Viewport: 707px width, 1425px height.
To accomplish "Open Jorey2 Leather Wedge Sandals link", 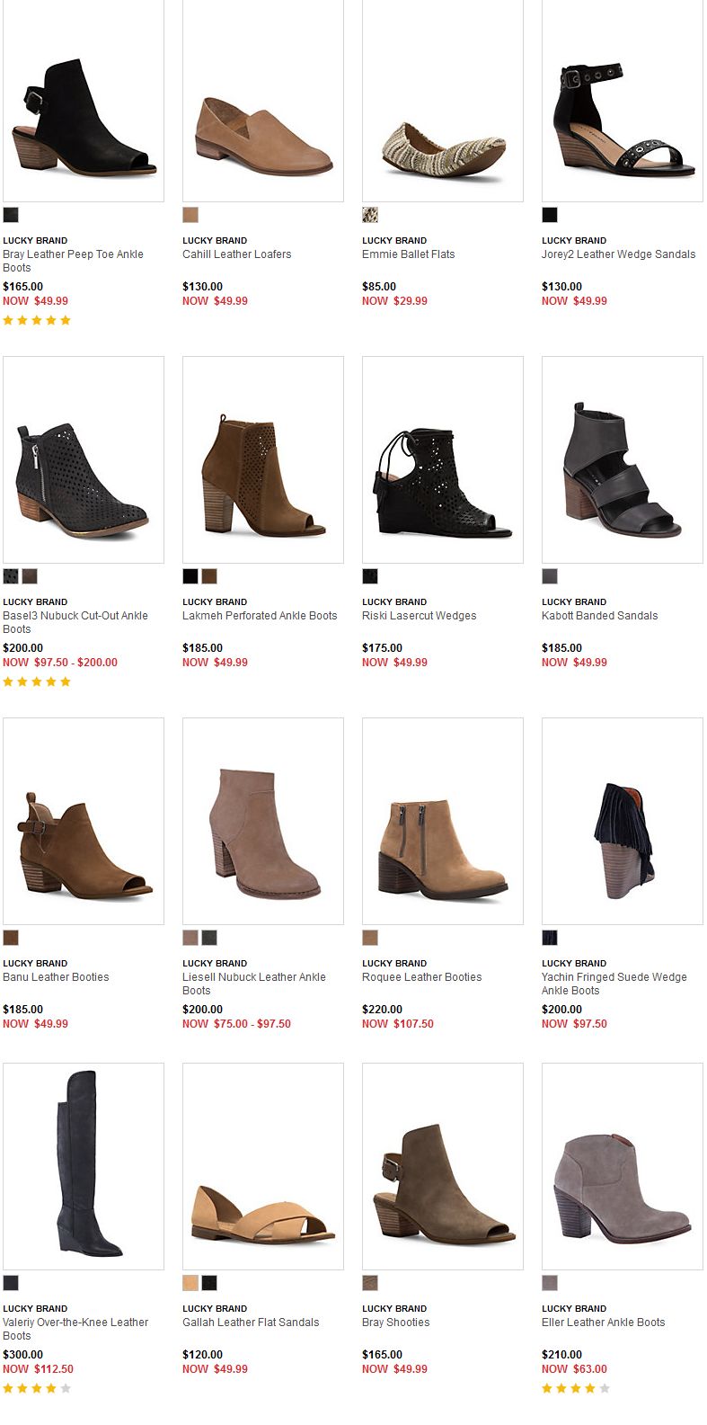I will (x=618, y=254).
